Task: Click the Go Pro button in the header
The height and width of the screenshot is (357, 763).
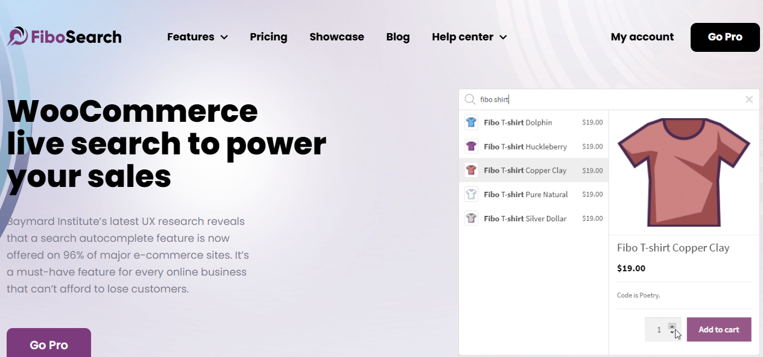Action: coord(724,37)
